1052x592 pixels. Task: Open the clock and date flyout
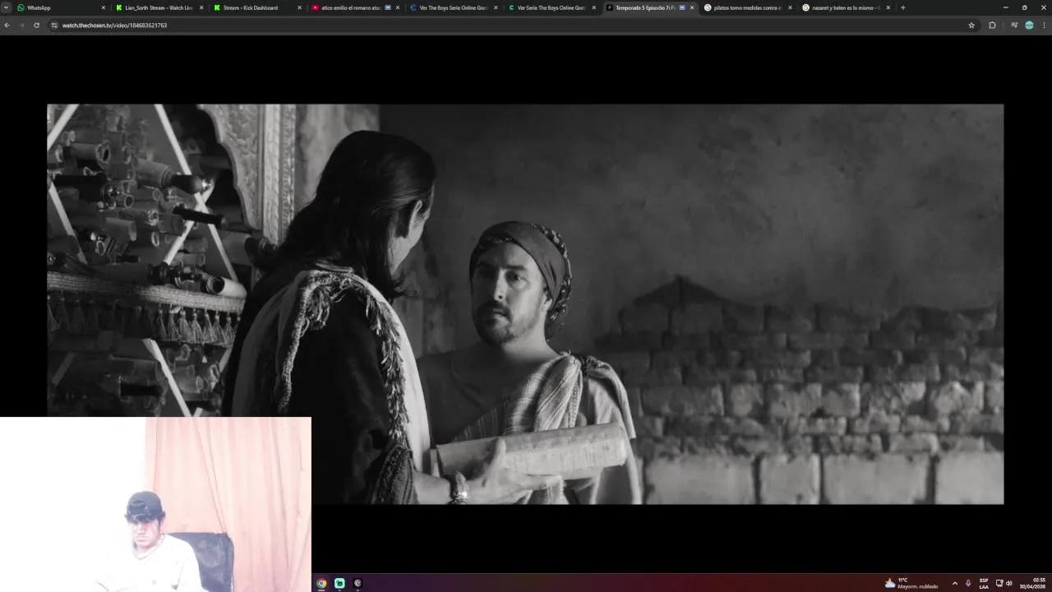click(x=1034, y=583)
